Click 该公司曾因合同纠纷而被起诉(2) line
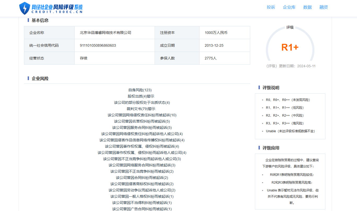Image resolution: width=357 pixels, height=211 pixels. tap(142, 178)
